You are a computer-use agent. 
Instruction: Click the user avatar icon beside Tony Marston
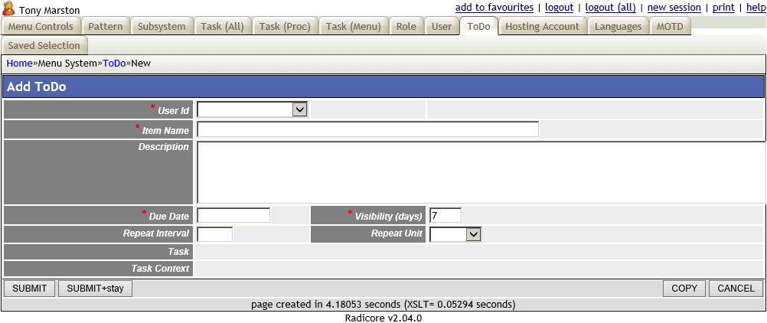(x=9, y=8)
